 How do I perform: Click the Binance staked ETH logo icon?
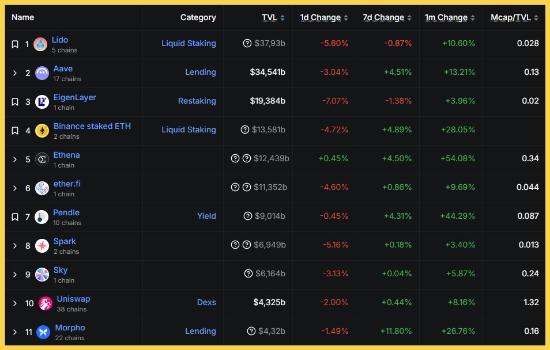[x=42, y=131]
